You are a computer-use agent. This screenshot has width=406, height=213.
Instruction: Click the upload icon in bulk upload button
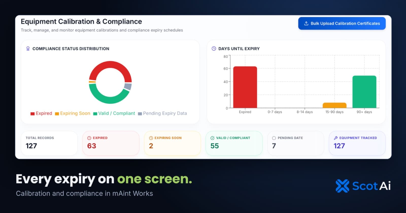point(306,23)
